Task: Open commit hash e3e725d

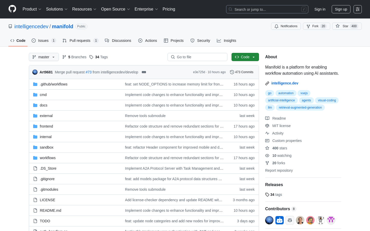Action: (199, 72)
